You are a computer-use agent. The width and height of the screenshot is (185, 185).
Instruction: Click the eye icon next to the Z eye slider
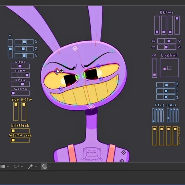(154, 47)
